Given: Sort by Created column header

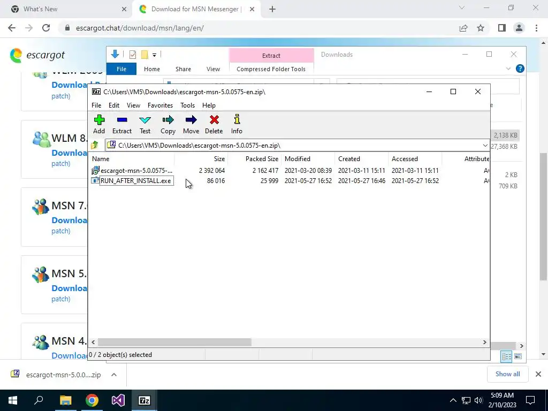Looking at the screenshot, I should click(x=361, y=158).
